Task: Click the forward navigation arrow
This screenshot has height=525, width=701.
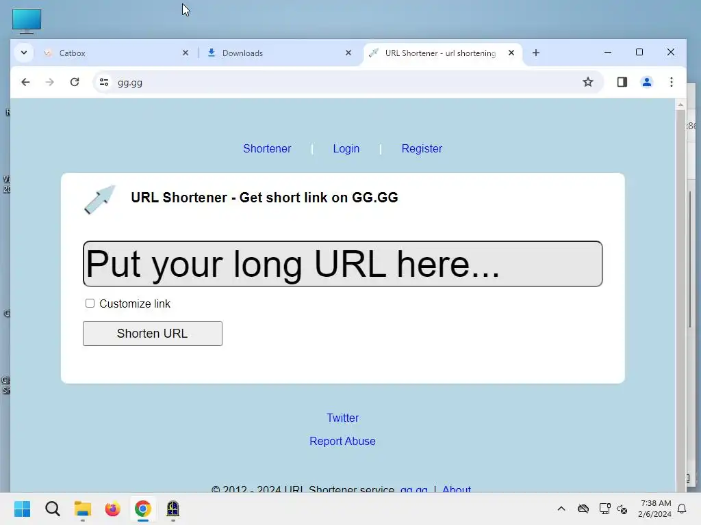Action: (x=49, y=82)
